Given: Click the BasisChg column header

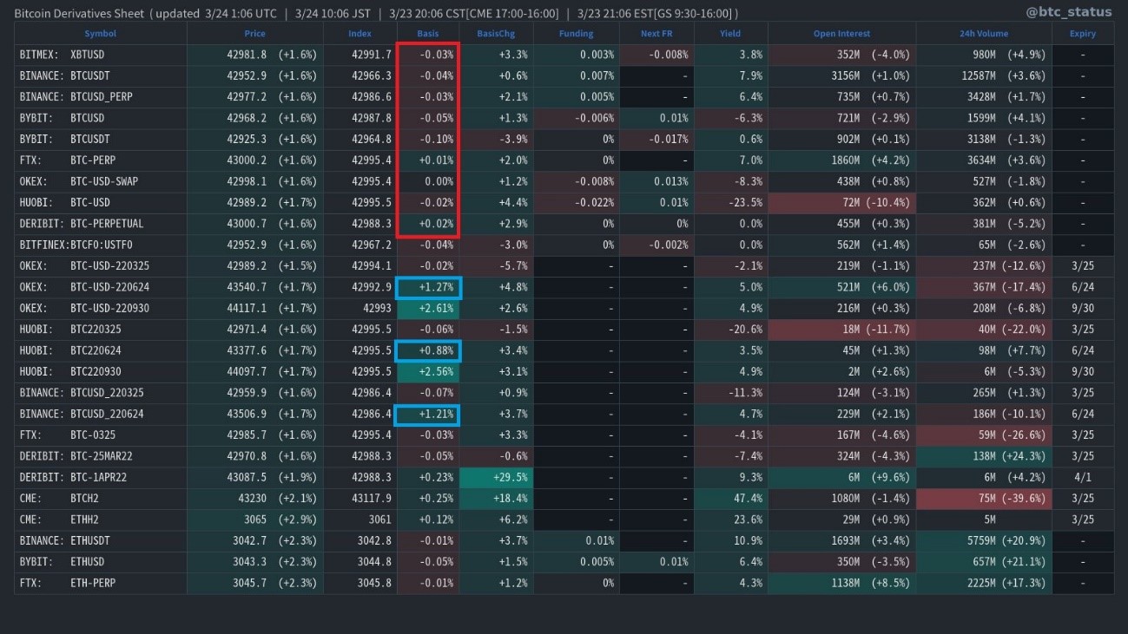Looking at the screenshot, I should [496, 34].
